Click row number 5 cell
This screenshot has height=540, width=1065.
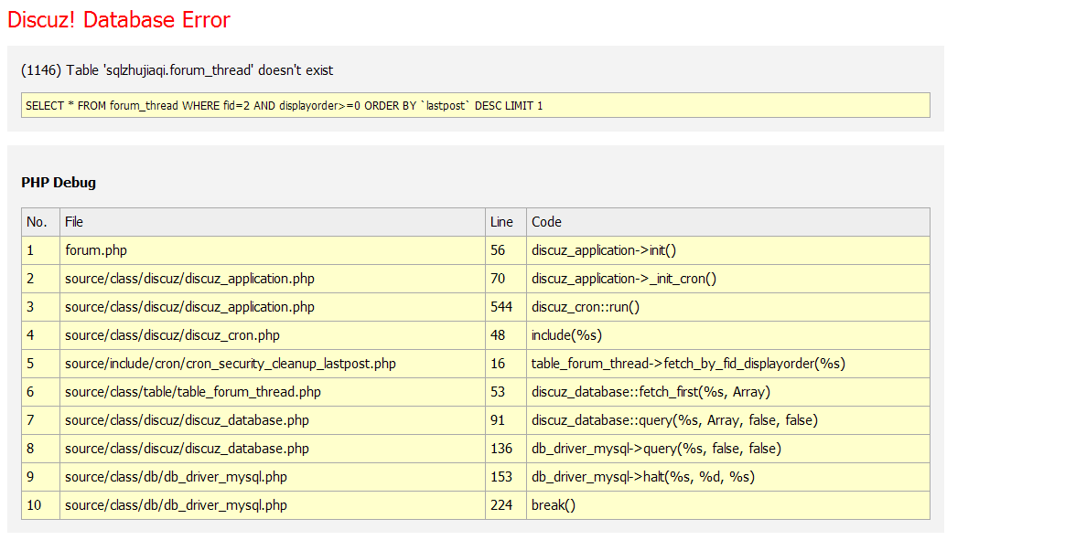41,364
